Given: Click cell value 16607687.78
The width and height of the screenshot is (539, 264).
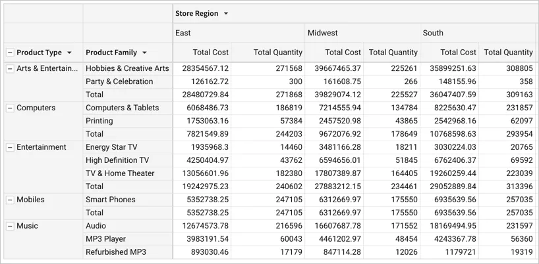Looking at the screenshot, I should click(x=337, y=226).
